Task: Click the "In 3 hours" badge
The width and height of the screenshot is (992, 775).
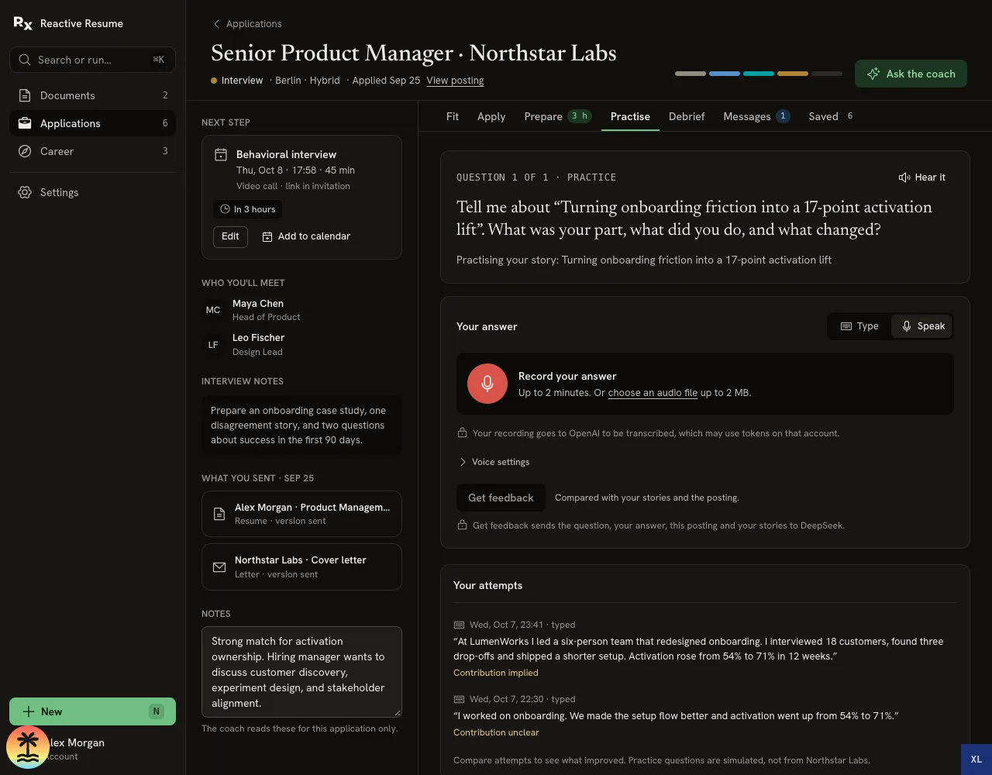Action: click(x=248, y=209)
